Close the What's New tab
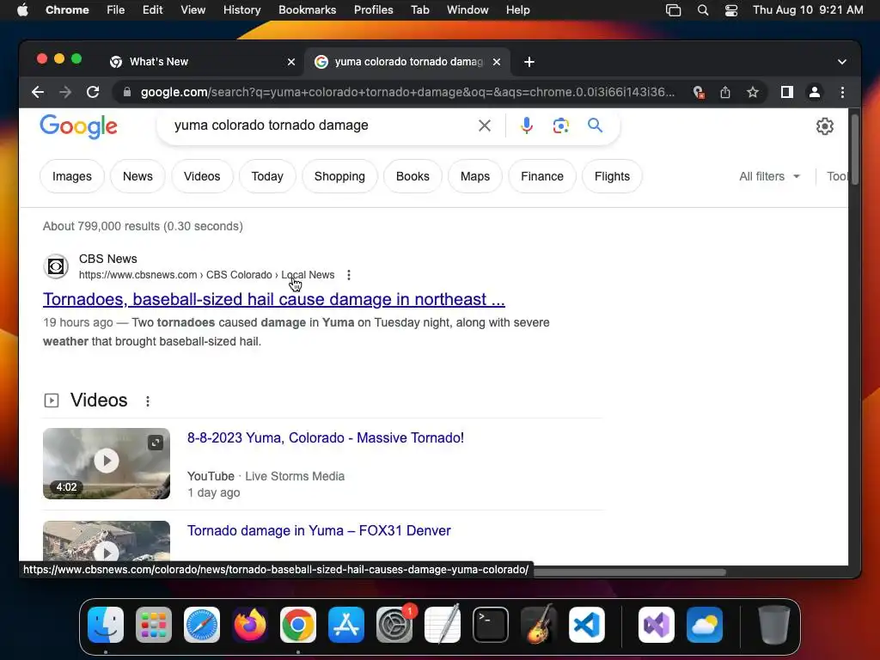The width and height of the screenshot is (880, 660). click(x=291, y=62)
